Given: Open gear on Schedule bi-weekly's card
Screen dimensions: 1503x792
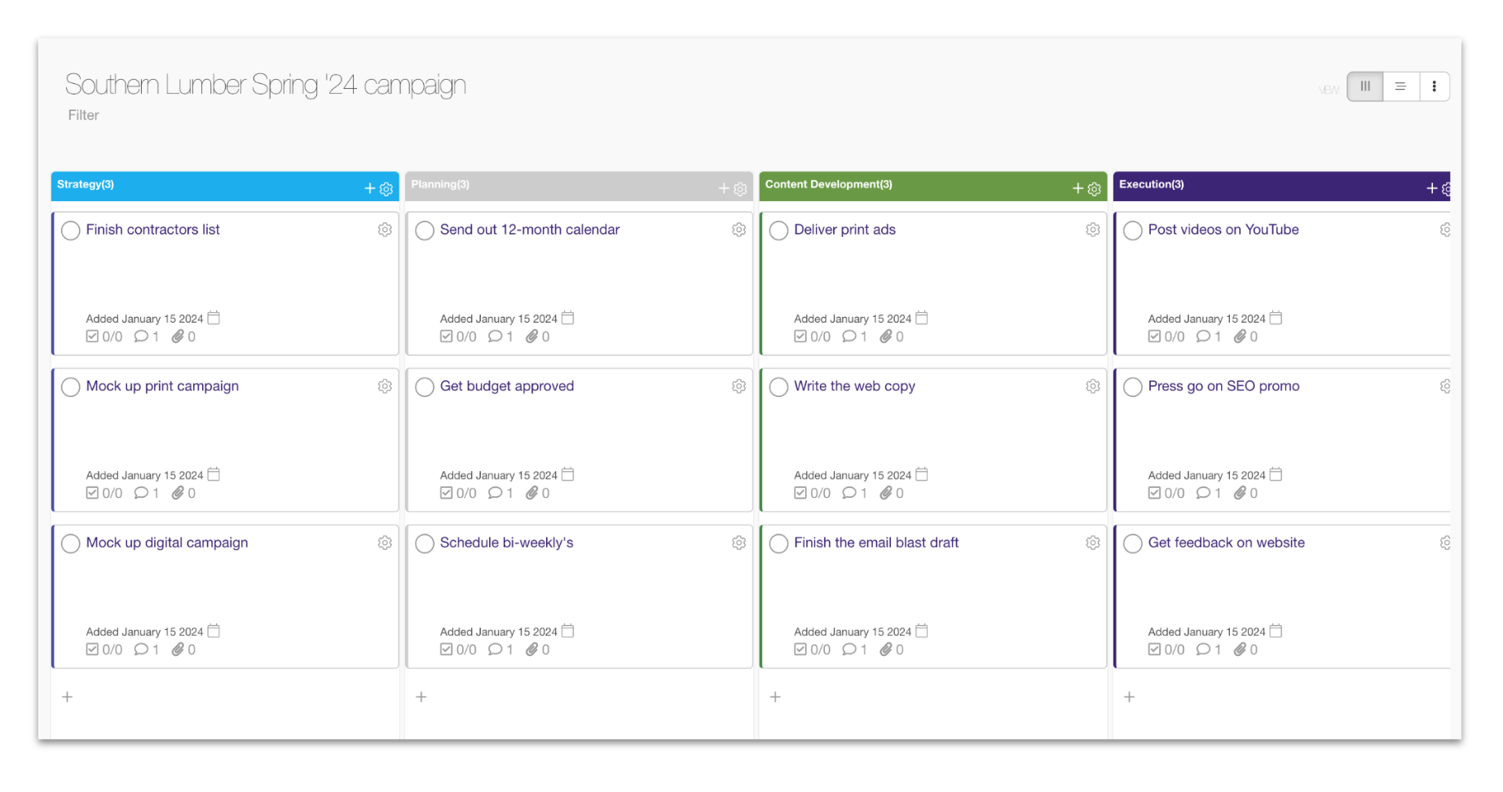Looking at the screenshot, I should coord(738,543).
